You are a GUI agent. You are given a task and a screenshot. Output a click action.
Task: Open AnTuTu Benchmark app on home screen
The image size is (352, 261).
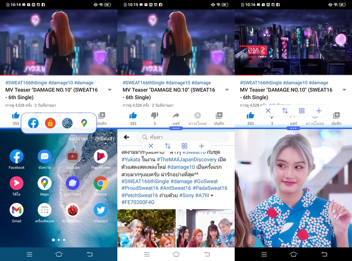[73, 210]
